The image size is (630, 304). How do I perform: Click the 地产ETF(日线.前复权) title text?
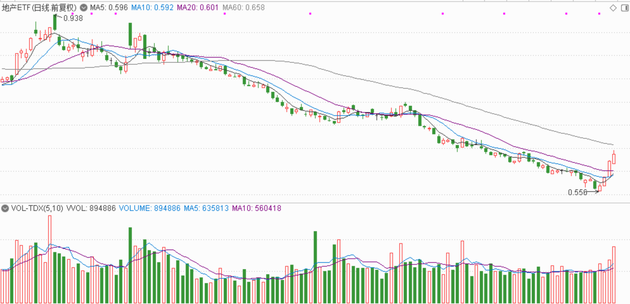point(40,8)
